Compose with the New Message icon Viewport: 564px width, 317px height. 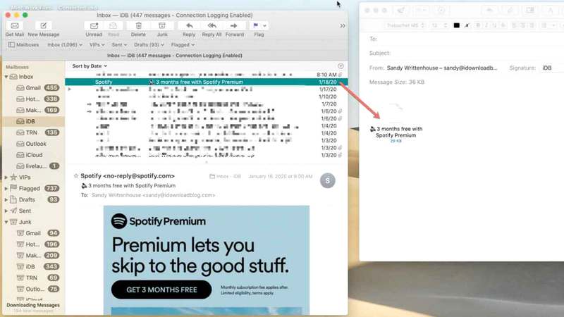44,26
